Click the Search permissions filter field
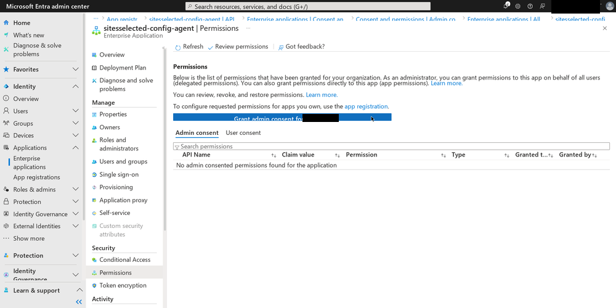Image resolution: width=616 pixels, height=308 pixels. coord(391,146)
